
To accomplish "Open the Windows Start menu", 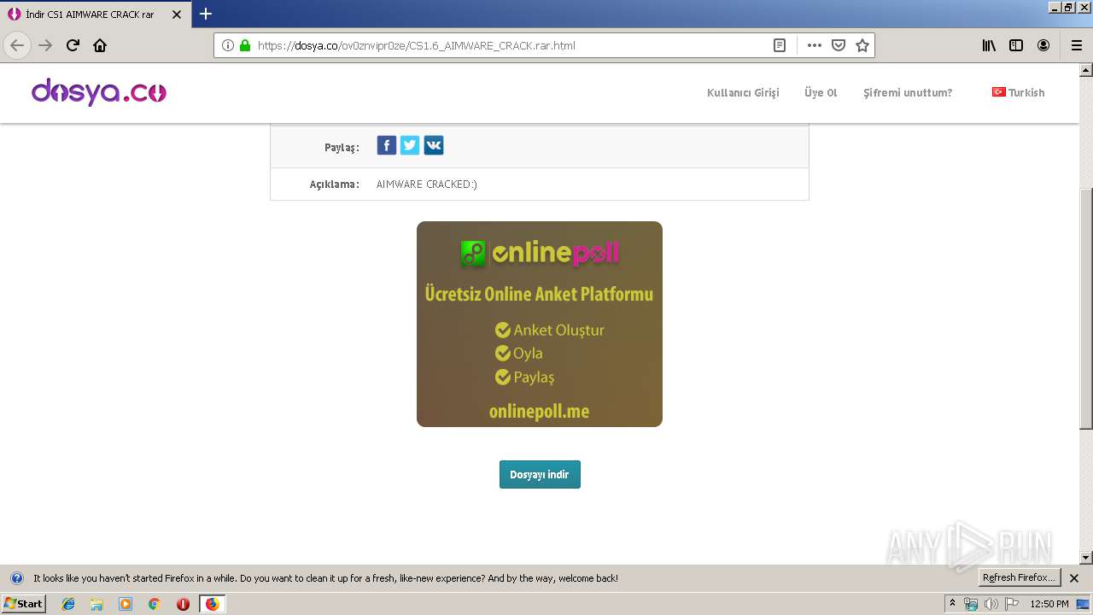I will [24, 604].
